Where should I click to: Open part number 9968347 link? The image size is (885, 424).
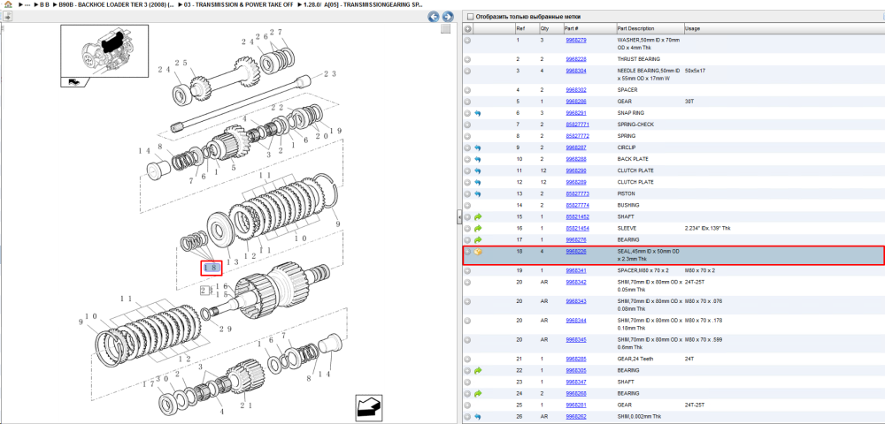point(576,382)
